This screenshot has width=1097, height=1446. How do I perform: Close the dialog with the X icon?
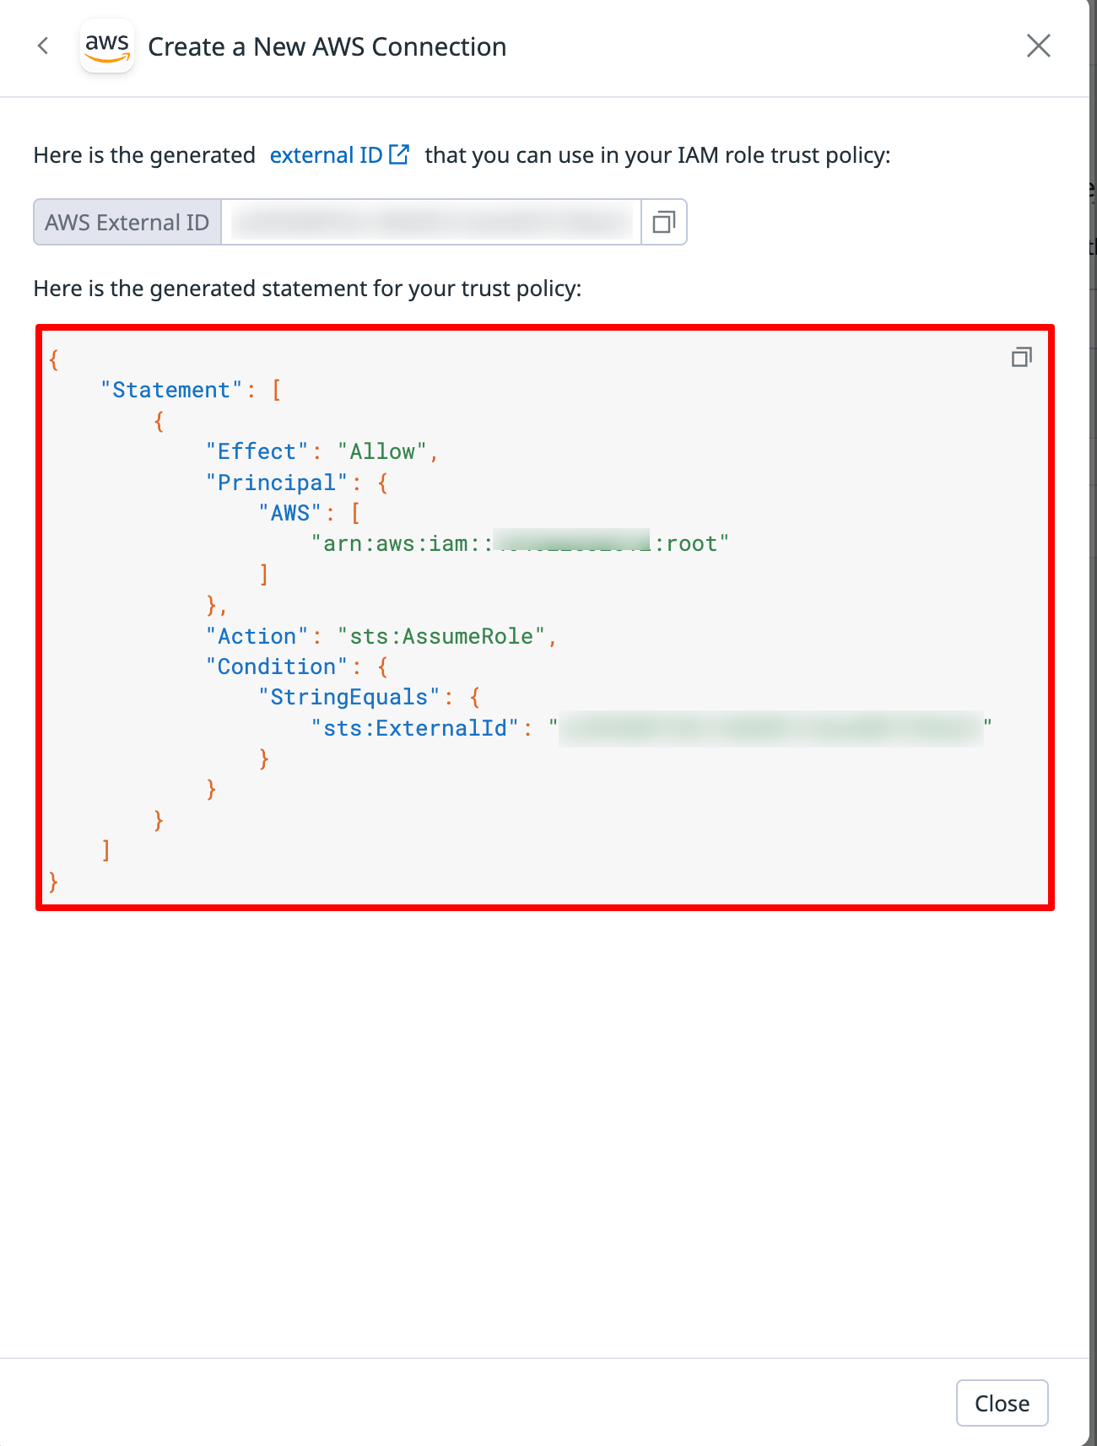click(1038, 46)
